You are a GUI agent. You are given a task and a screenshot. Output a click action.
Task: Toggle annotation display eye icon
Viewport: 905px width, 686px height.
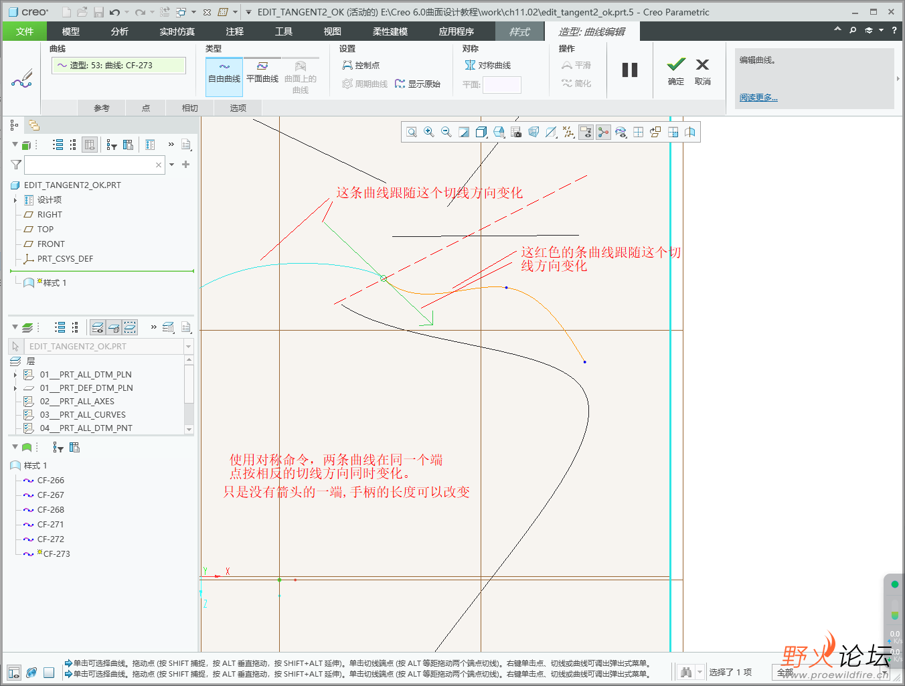(586, 133)
